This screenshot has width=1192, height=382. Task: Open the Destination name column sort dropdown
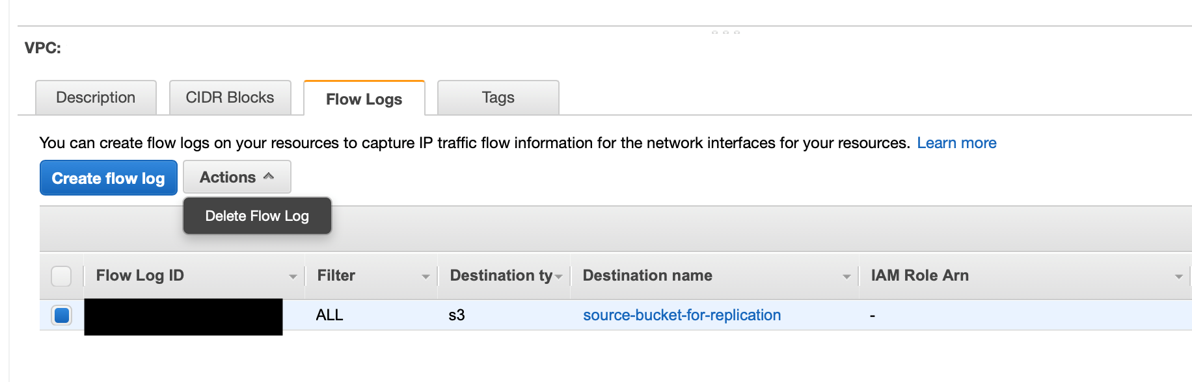[x=847, y=276]
